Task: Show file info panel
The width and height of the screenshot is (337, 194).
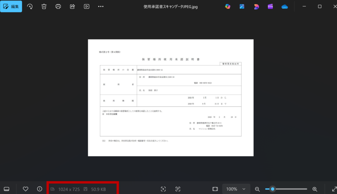Action: coord(39,189)
